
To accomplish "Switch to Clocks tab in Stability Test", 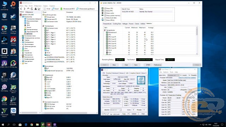I will pos(137,24).
